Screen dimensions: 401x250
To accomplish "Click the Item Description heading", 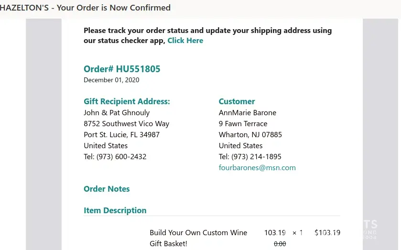I will point(115,210).
